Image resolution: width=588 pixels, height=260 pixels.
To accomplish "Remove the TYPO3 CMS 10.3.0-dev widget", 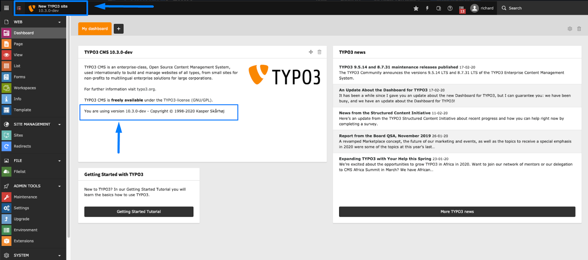I will [319, 52].
